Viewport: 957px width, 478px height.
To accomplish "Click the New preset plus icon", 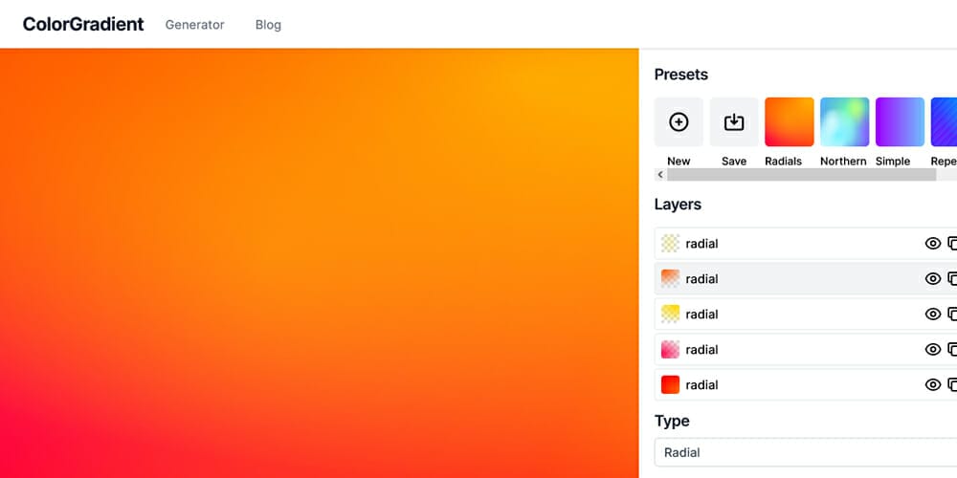I will tap(679, 122).
